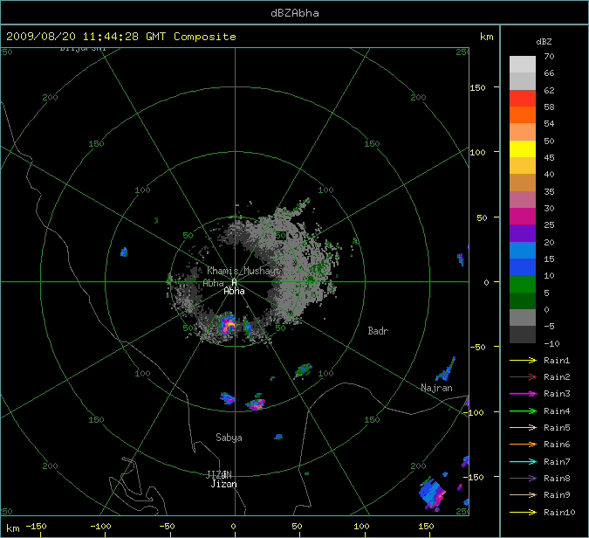Click the dBZAbha title text

click(295, 13)
